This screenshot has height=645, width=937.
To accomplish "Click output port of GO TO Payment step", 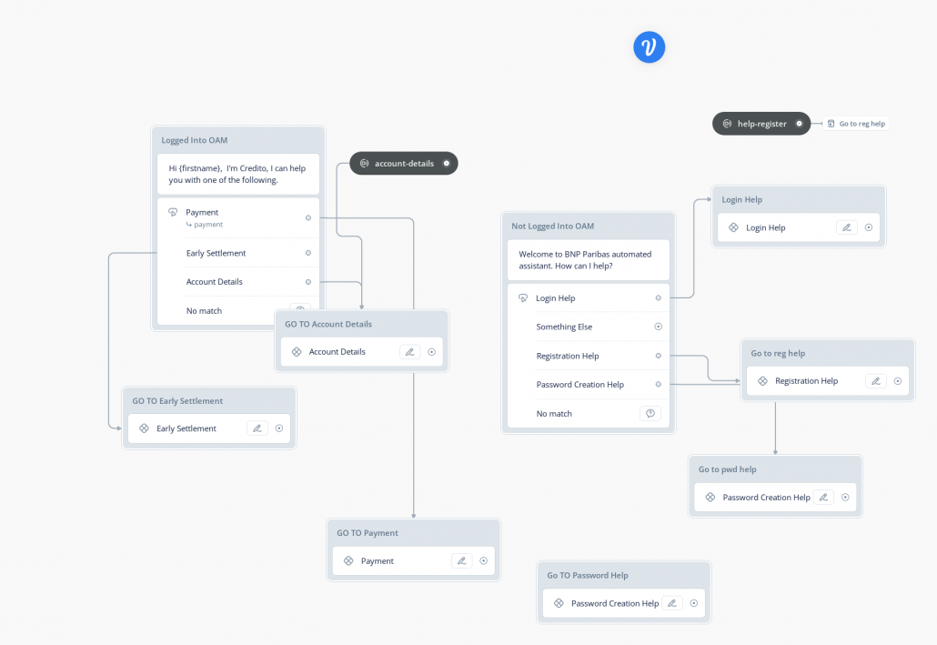I will point(483,560).
